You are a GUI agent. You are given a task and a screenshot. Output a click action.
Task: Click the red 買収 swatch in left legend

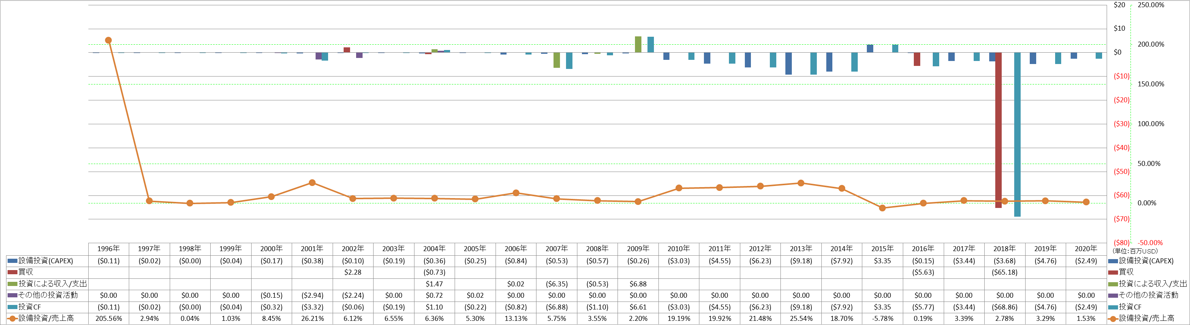pyautogui.click(x=12, y=272)
